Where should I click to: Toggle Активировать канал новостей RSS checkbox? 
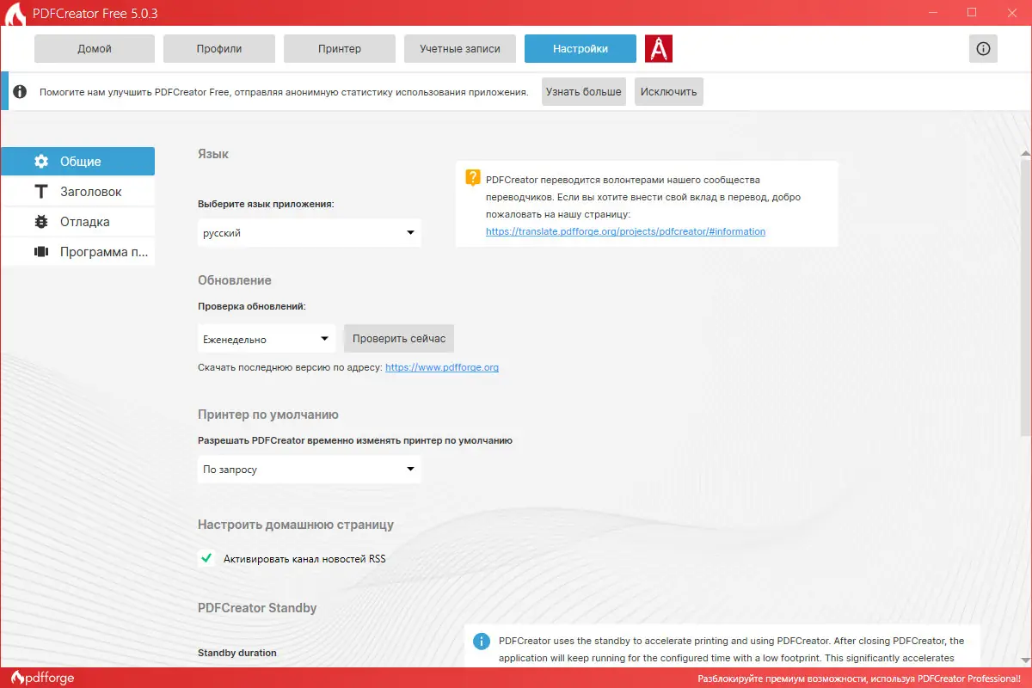click(206, 558)
